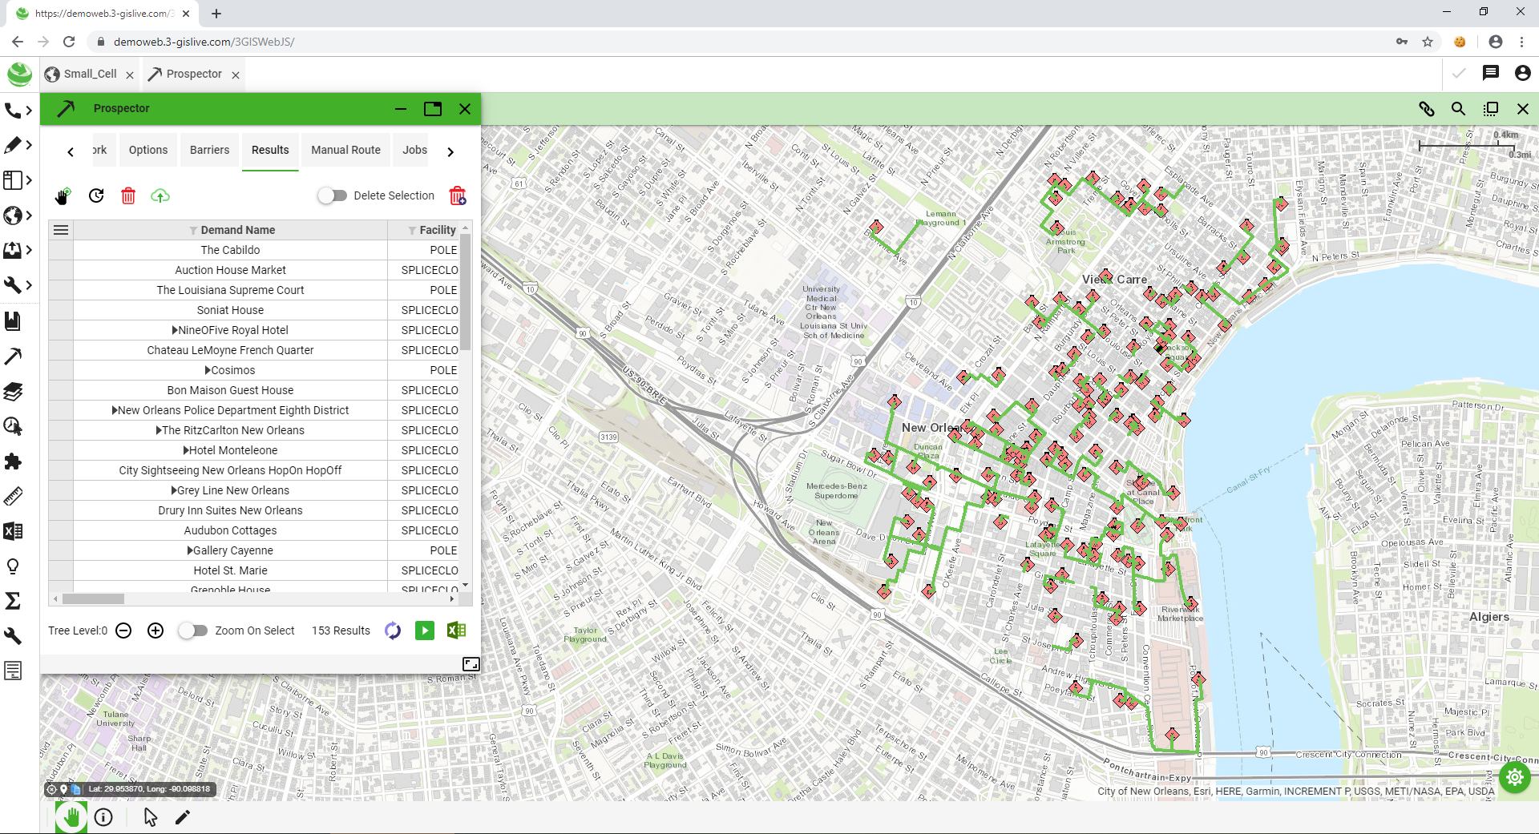Screen dimensions: 1539x834
Task: Expand NineOFive Royal Hotel entry
Action: [174, 329]
